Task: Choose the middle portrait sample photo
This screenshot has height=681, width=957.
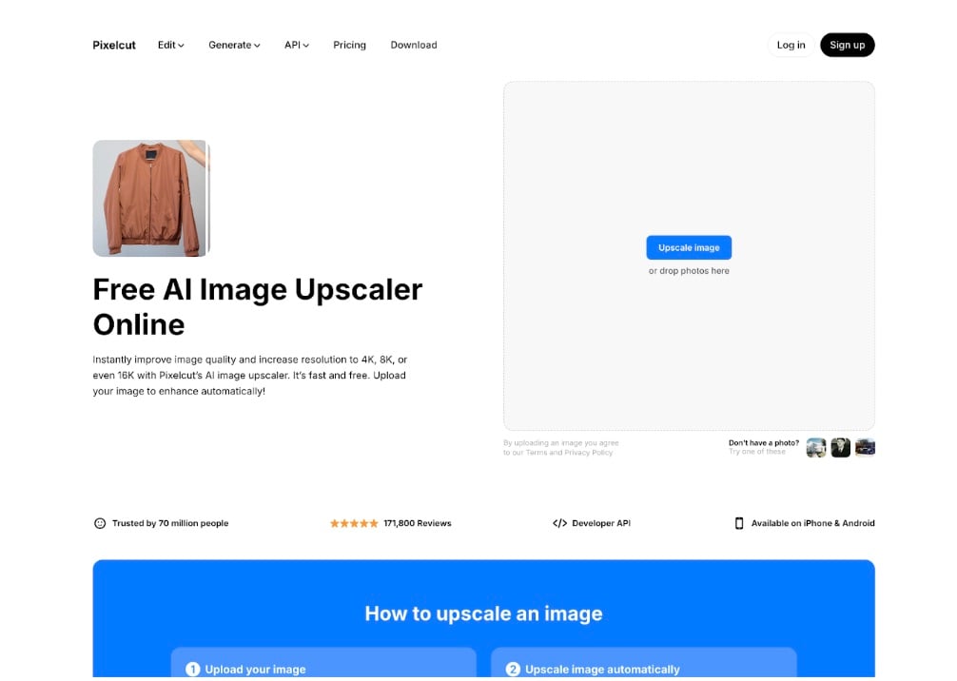Action: [840, 447]
